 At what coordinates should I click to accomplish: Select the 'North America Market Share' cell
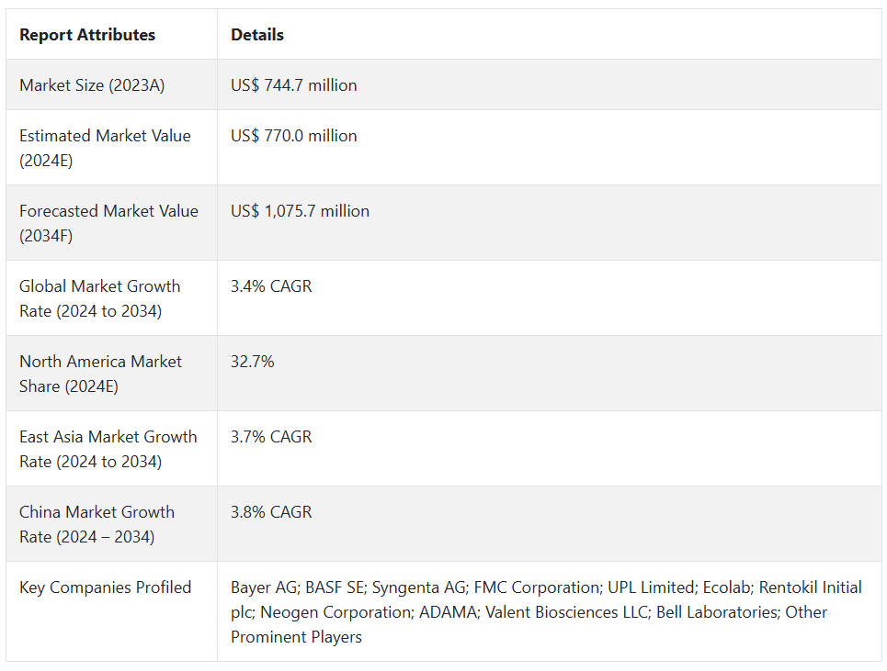(x=100, y=374)
